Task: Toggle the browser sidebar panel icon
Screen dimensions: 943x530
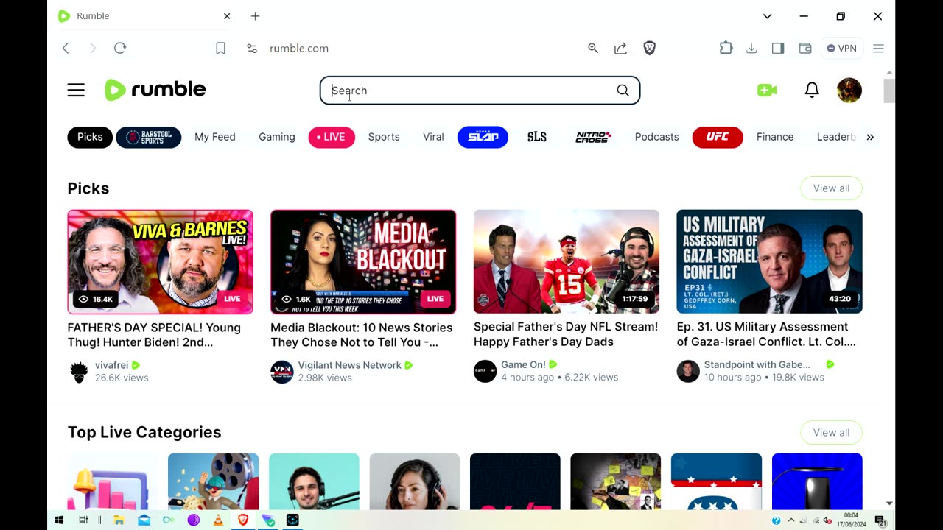Action: pos(778,48)
